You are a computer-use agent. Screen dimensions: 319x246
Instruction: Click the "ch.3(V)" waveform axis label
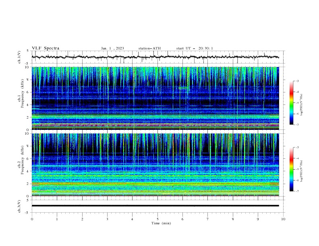click(19, 206)
